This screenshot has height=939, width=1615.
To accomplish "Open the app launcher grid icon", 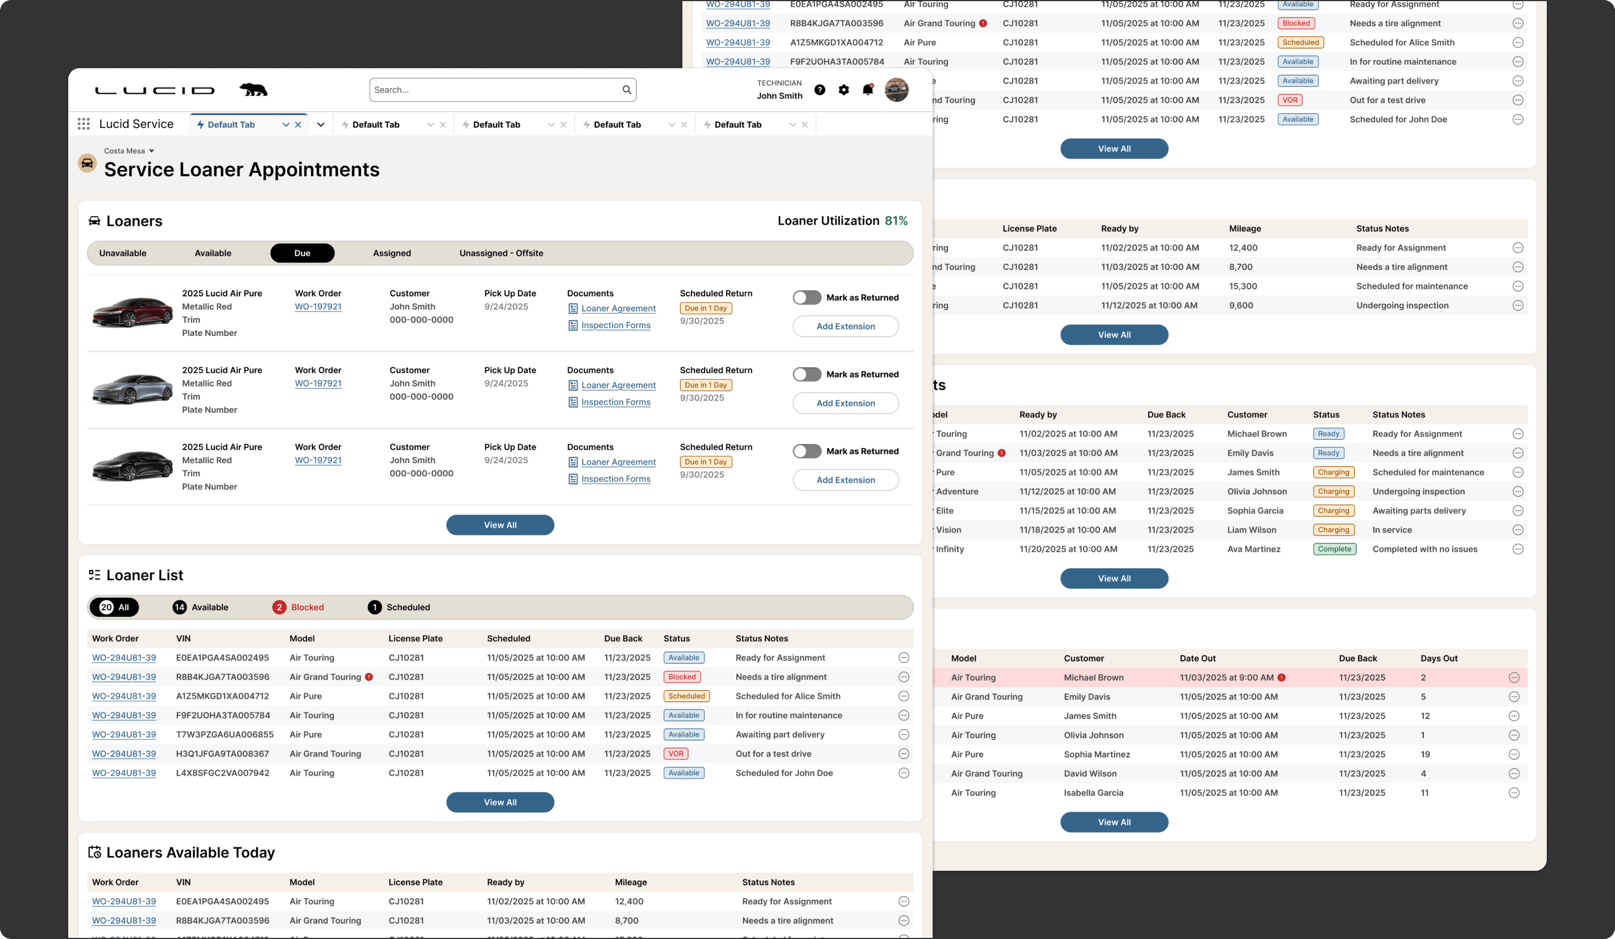I will 84,123.
